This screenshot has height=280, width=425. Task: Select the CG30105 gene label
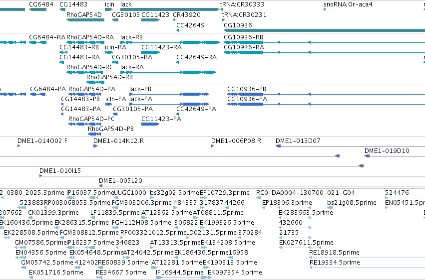[126, 15]
